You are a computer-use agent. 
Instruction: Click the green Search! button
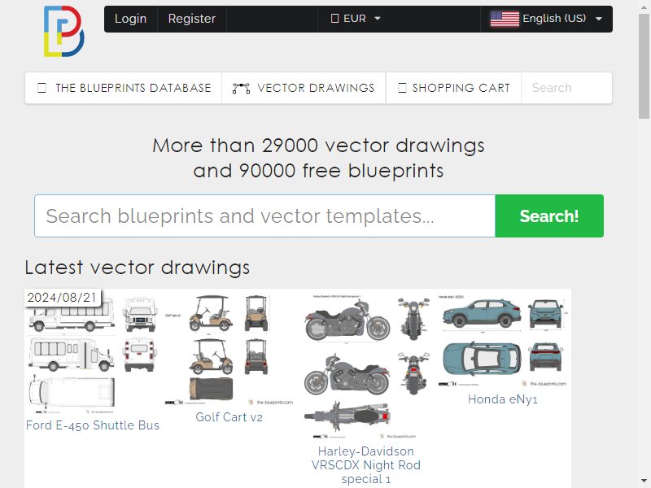click(x=549, y=216)
